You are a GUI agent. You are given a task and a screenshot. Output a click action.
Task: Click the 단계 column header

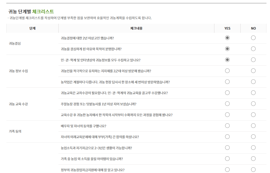(x=32, y=28)
